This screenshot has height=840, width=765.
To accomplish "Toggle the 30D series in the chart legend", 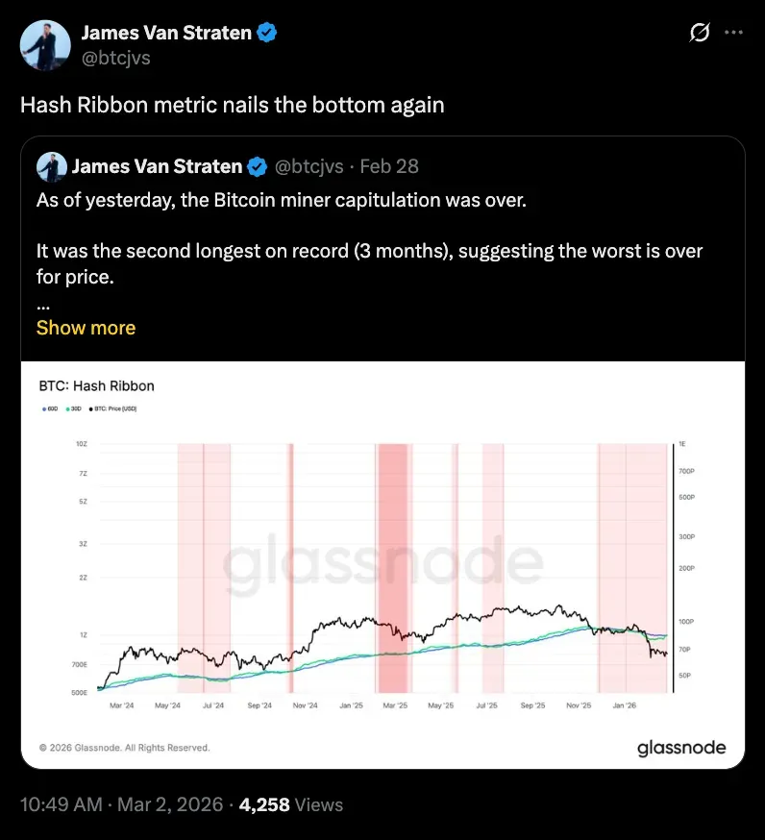I will coord(74,408).
